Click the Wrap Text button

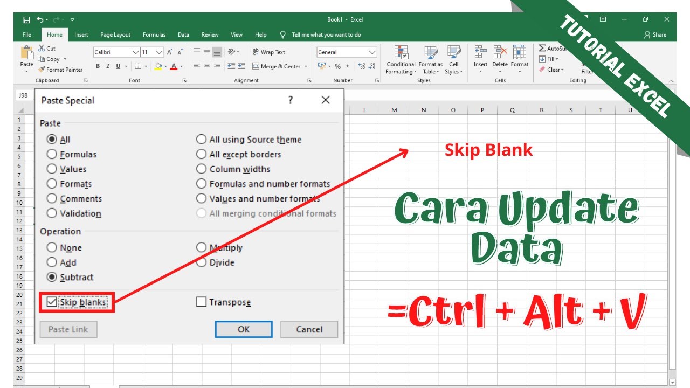point(269,52)
